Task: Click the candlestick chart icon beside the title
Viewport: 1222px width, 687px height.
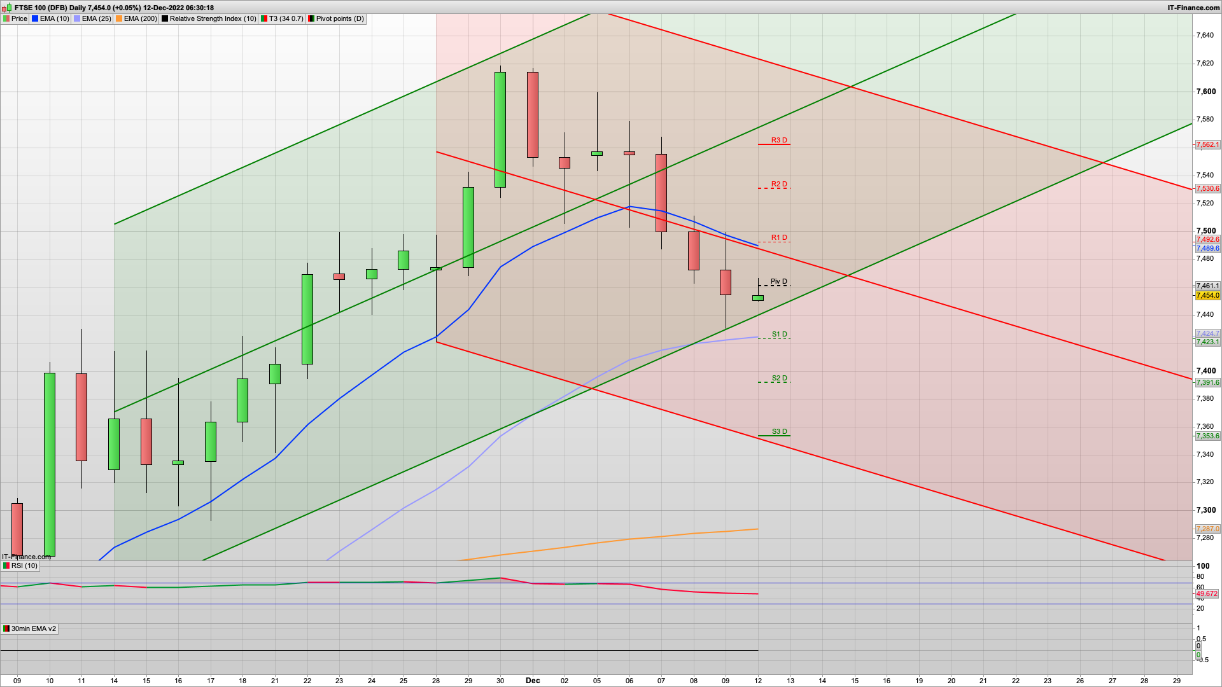Action: [x=5, y=8]
